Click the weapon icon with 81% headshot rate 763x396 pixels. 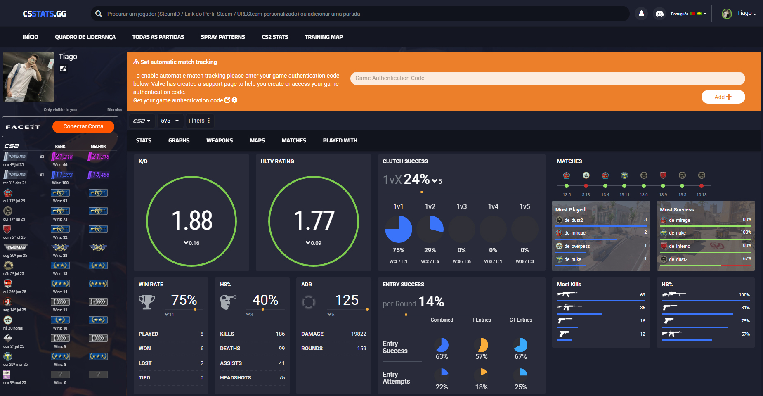point(670,307)
